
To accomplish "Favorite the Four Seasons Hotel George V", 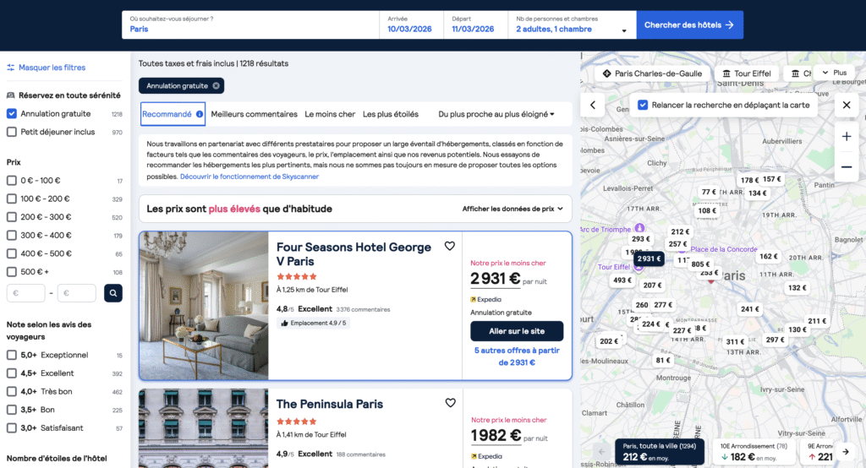I will pos(450,246).
